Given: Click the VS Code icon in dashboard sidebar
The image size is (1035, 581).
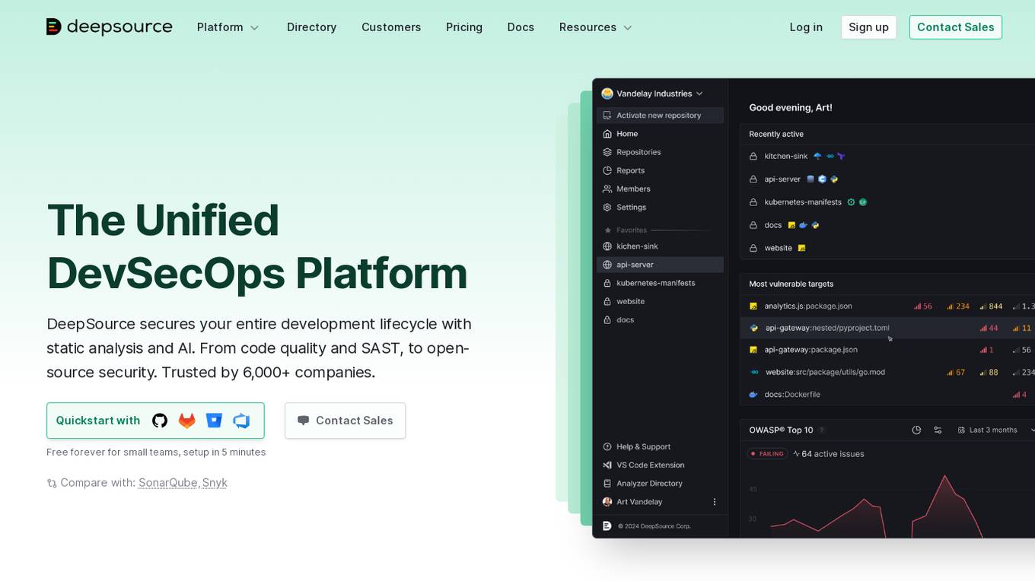Looking at the screenshot, I should pyautogui.click(x=607, y=465).
